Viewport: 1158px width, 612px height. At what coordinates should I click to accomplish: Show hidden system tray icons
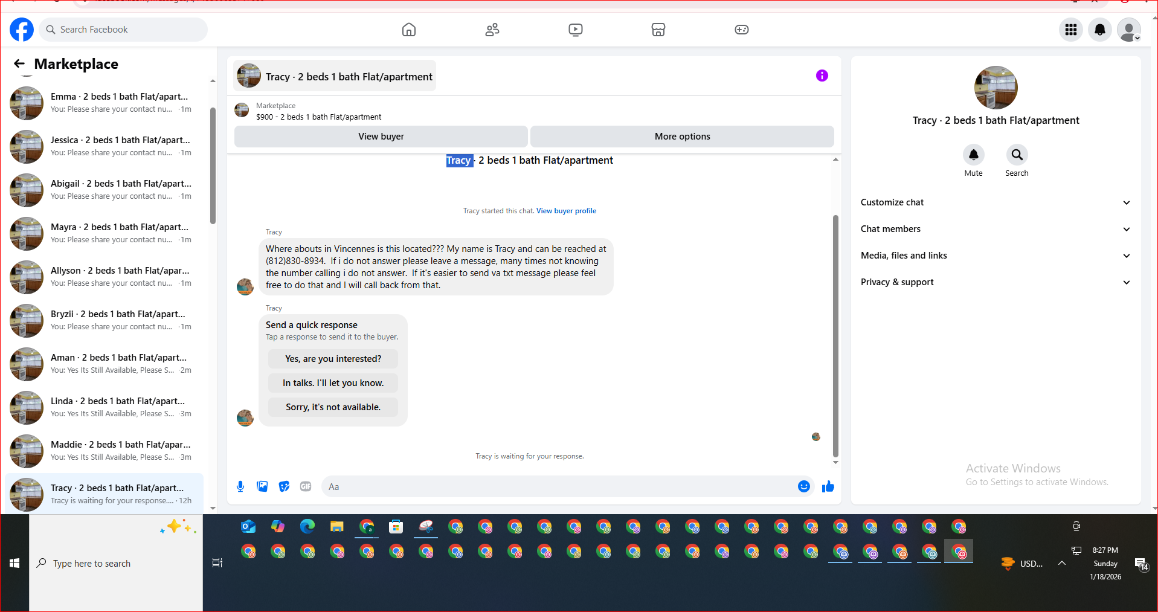(1062, 563)
